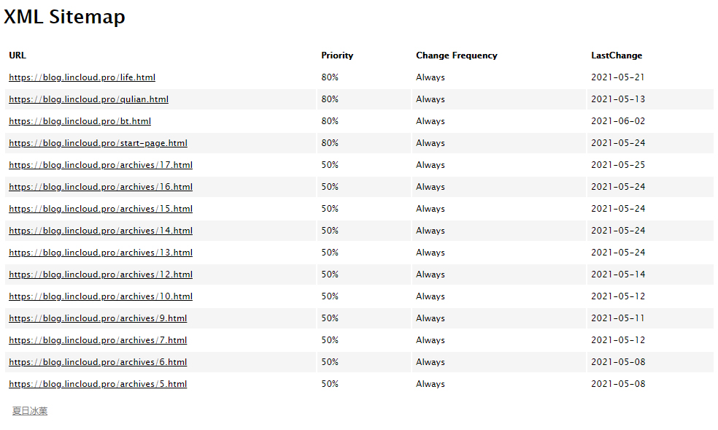Open the 夏日冰菓 footer link
The height and width of the screenshot is (430, 718).
click(30, 411)
